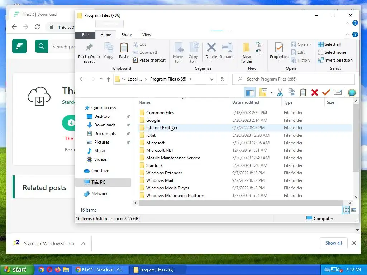Expand the address bar history dropdown
Image resolution: width=367 pixels, height=275 pixels.
[211, 79]
